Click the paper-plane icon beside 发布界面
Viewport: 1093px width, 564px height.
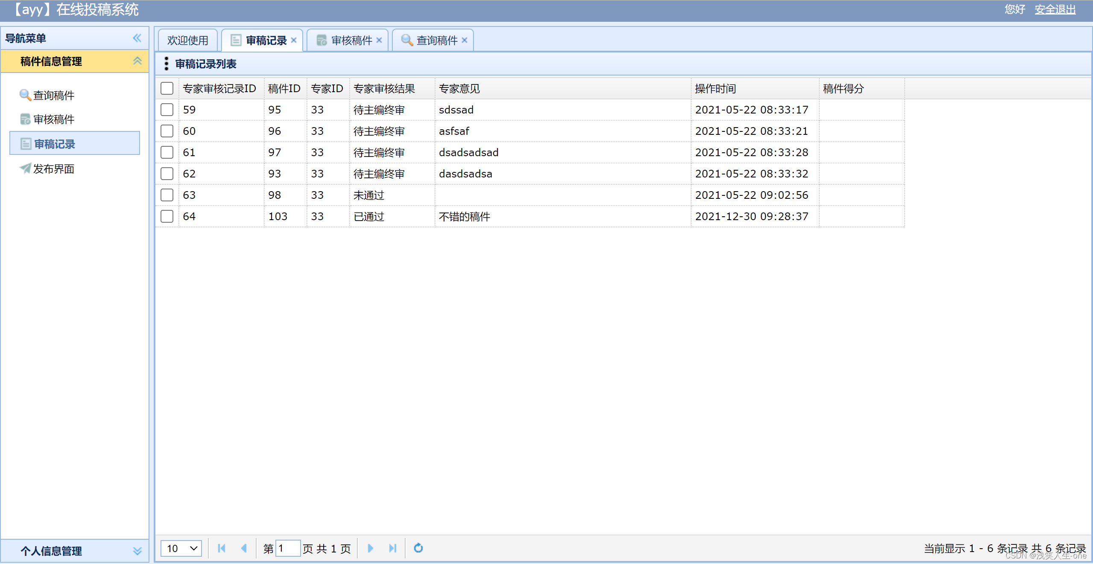pyautogui.click(x=25, y=169)
